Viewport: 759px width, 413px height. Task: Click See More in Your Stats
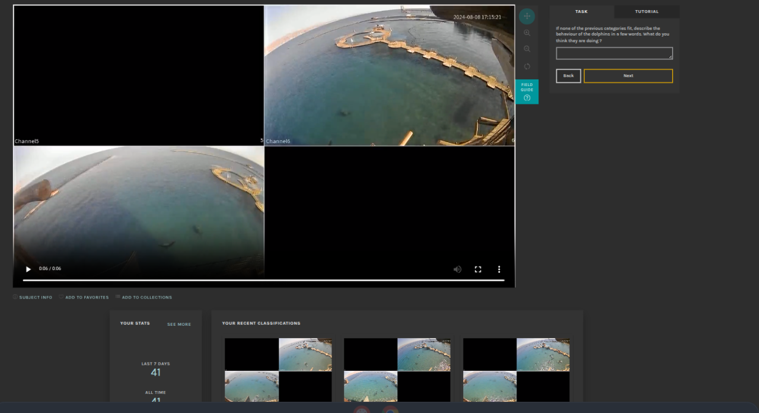[x=178, y=325]
